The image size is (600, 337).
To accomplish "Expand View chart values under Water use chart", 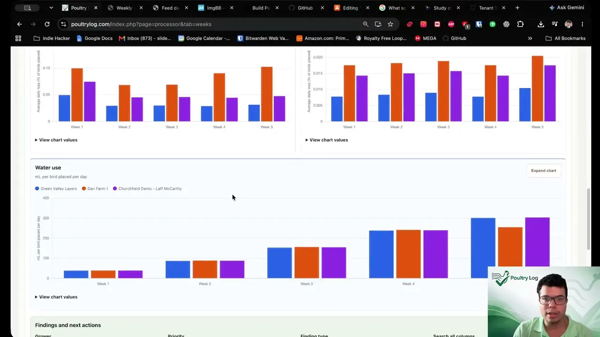I will (x=56, y=297).
